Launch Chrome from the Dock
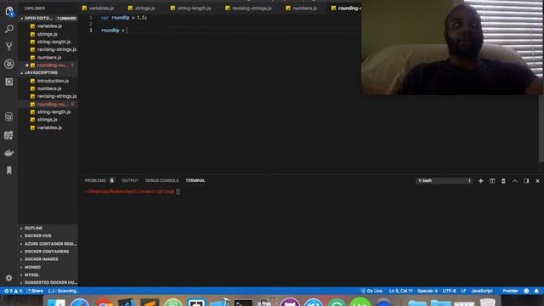The height and width of the screenshot is (306, 544). pyautogui.click(x=104, y=303)
